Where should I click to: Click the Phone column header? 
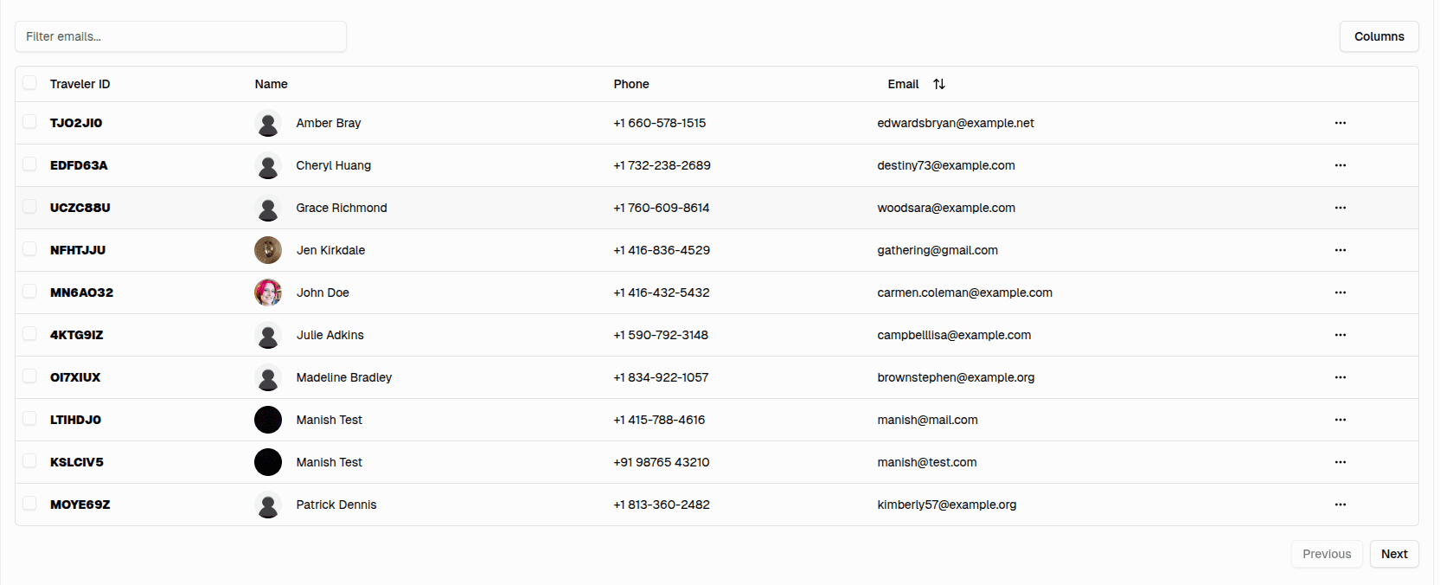click(x=631, y=84)
